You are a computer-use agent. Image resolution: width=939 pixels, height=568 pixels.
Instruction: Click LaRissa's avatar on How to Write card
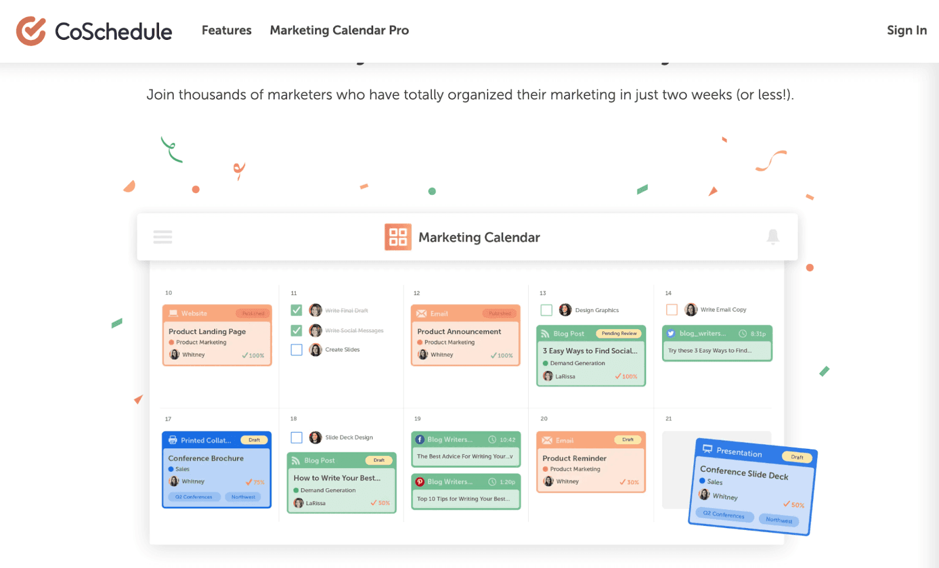pyautogui.click(x=299, y=503)
